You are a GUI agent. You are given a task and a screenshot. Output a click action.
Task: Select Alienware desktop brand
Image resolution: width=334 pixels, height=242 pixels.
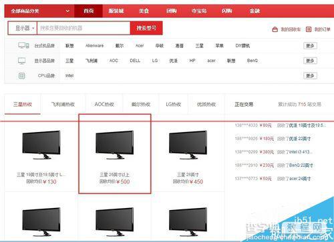tap(94, 46)
